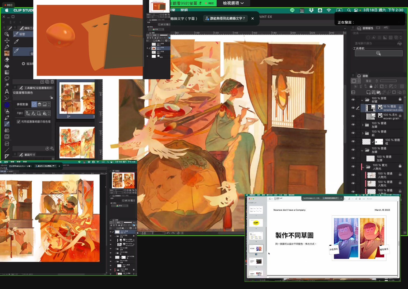Image resolution: width=408 pixels, height=289 pixels.
Task: Toggle lock on 材質 folder layer
Action: (400, 99)
